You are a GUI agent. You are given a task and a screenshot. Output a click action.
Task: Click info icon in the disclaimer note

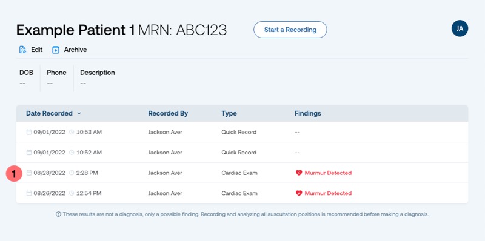pyautogui.click(x=58, y=214)
